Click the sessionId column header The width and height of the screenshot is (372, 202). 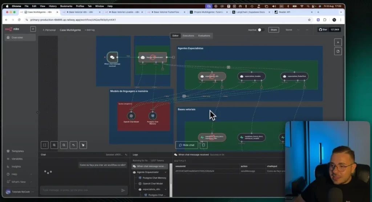[x=180, y=166]
